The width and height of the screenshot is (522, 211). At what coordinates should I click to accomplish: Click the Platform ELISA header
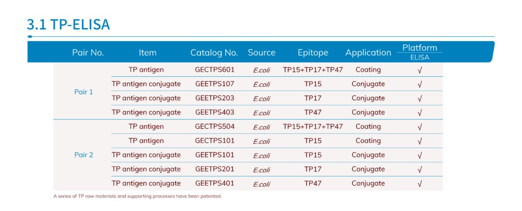tap(419, 52)
